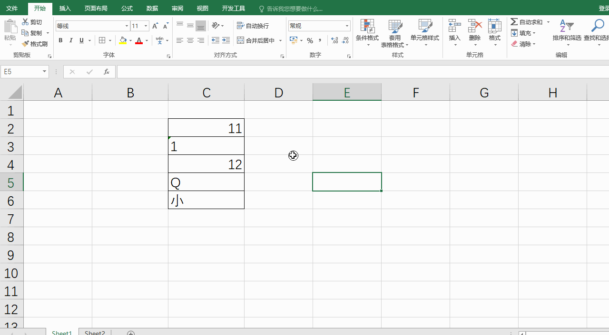
Task: Open the Format (格式) cells dropdown
Action: pyautogui.click(x=495, y=32)
